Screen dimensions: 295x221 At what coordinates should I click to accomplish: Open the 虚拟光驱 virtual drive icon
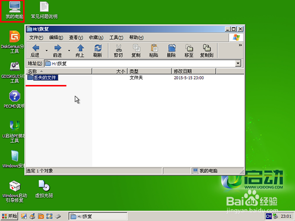click(x=44, y=189)
